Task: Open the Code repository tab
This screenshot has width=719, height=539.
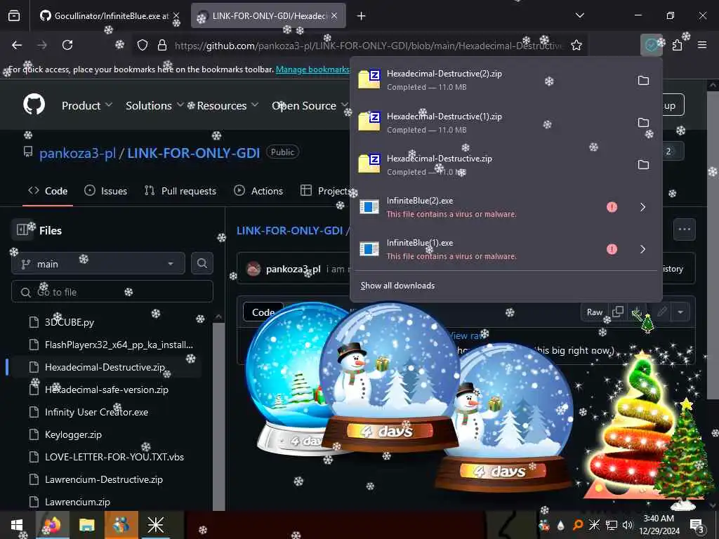Action: (x=48, y=191)
